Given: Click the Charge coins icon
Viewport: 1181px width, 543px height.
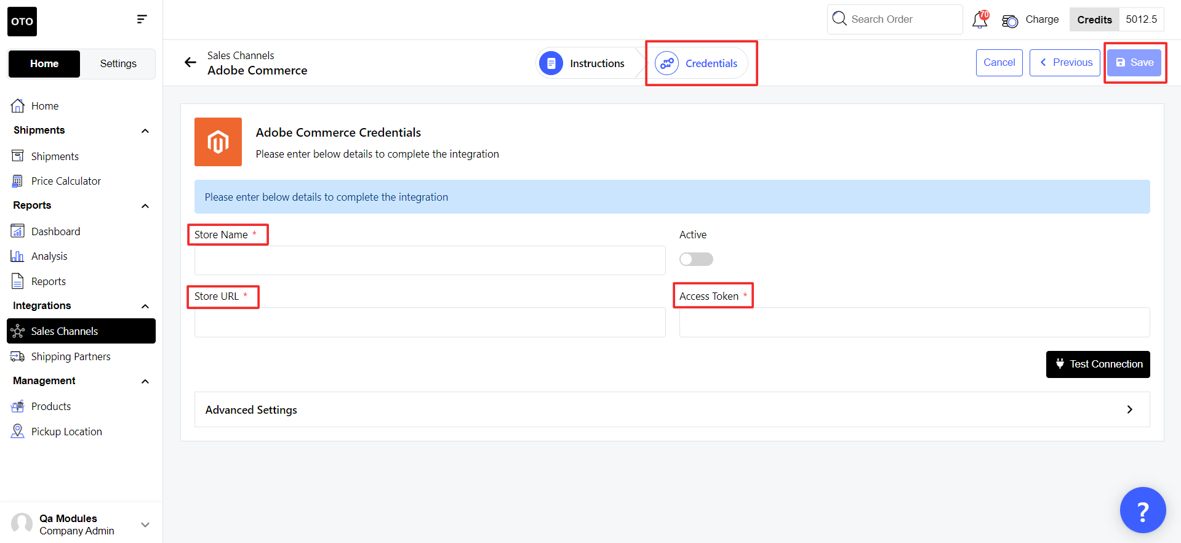Looking at the screenshot, I should [x=1010, y=21].
